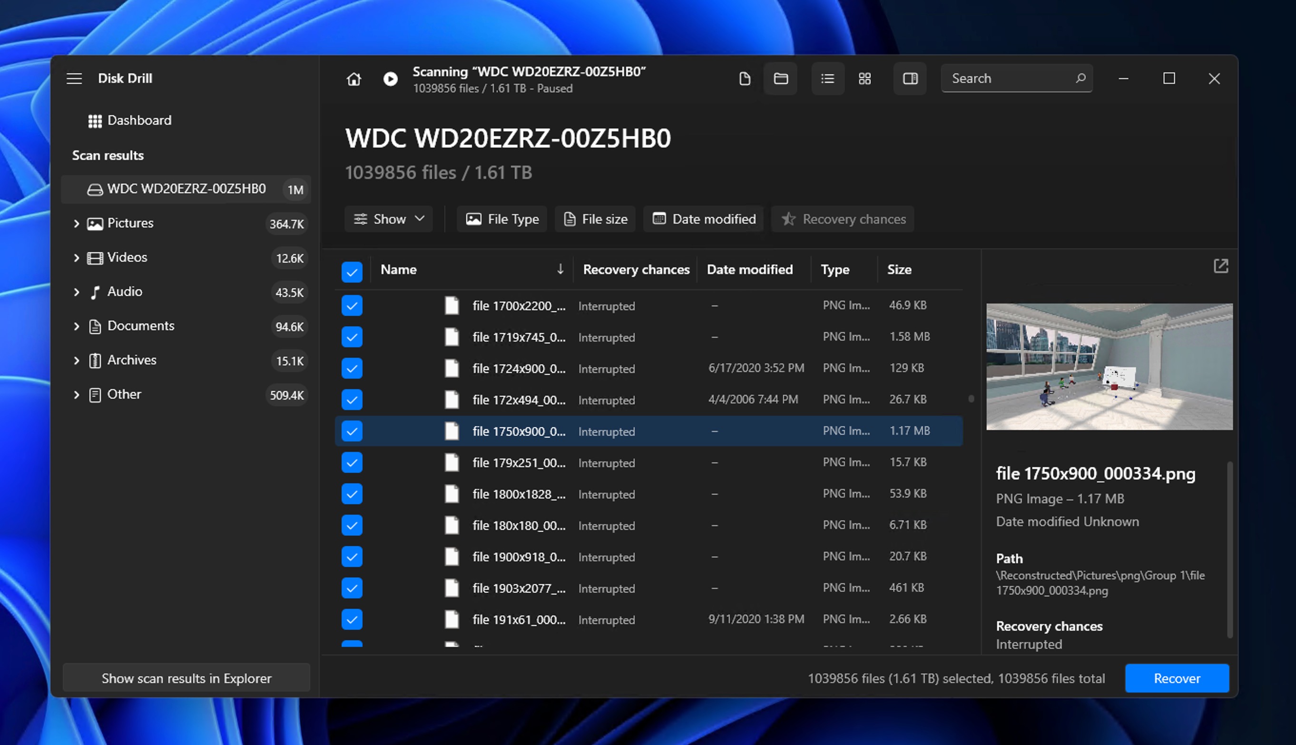Viewport: 1296px width, 745px height.
Task: Click the Audio note icon
Action: click(95, 292)
